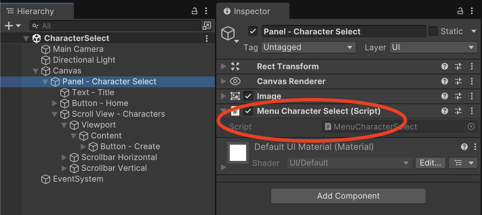Open CharacterSelect scene options menu
Screen dimensions: 482x215
pyautogui.click(x=207, y=39)
